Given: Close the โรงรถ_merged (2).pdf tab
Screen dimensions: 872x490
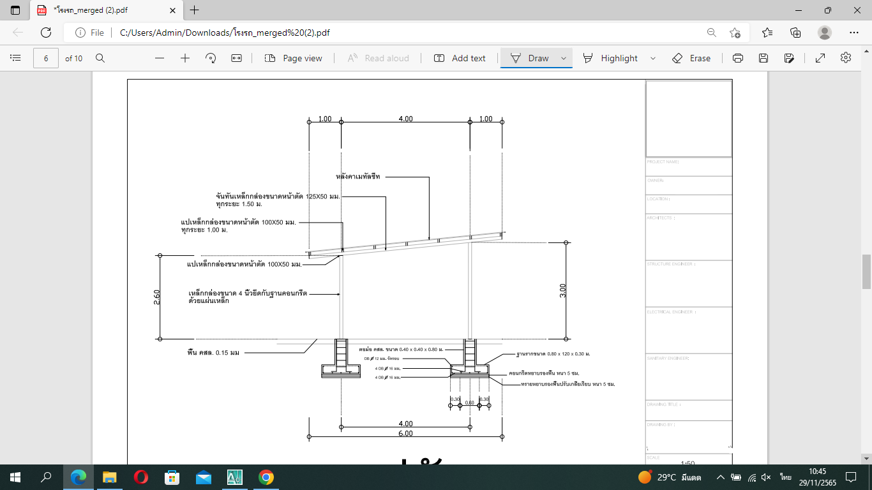Looking at the screenshot, I should pyautogui.click(x=172, y=10).
